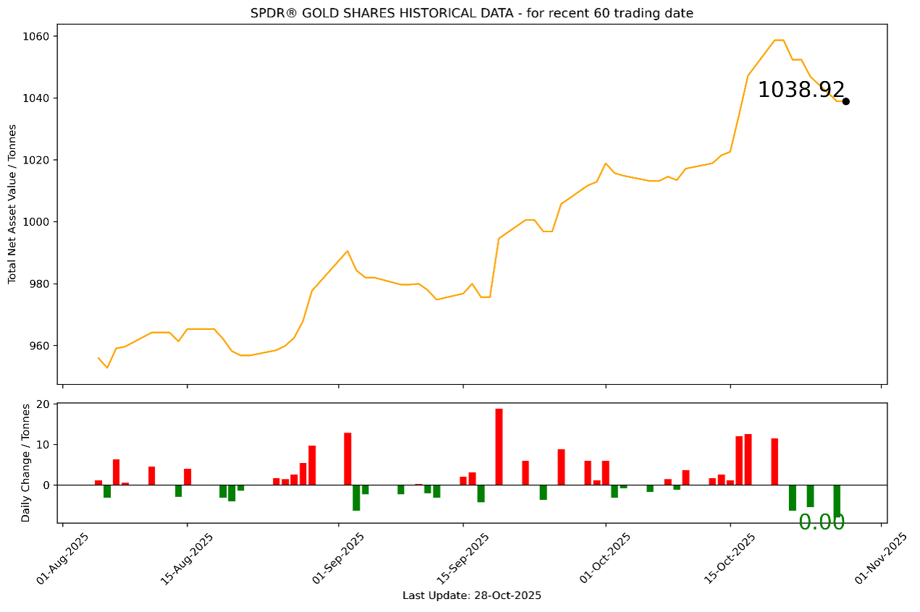The height and width of the screenshot is (612, 920).
Task: Click the 15-Oct-2025 date label
Action: (x=730, y=558)
